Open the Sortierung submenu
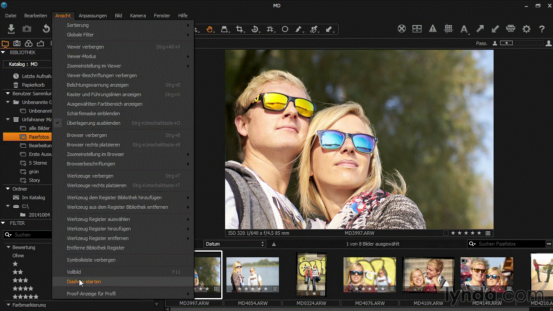Screen dimensions: 553x311 (x=123, y=25)
